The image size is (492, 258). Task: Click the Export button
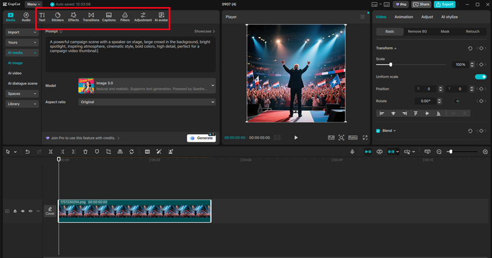pyautogui.click(x=445, y=5)
